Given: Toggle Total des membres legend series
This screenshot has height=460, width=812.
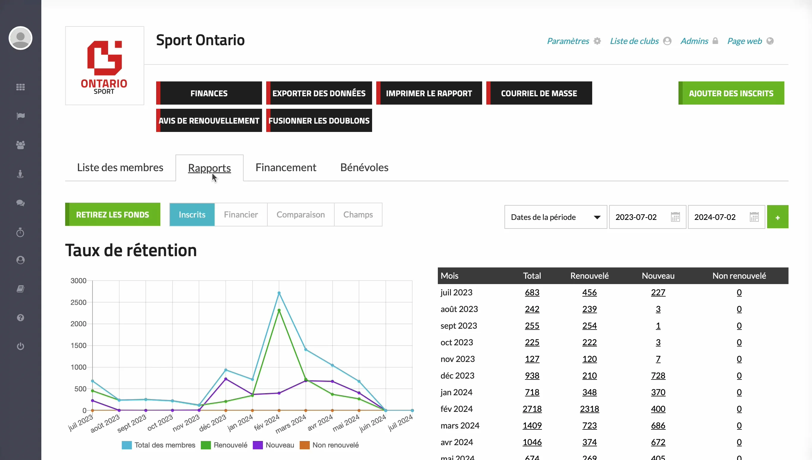Looking at the screenshot, I should [x=159, y=445].
